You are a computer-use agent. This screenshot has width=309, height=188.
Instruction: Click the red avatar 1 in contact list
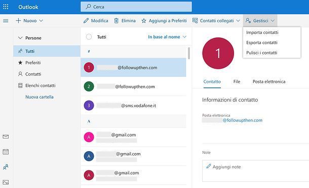pyautogui.click(x=89, y=67)
